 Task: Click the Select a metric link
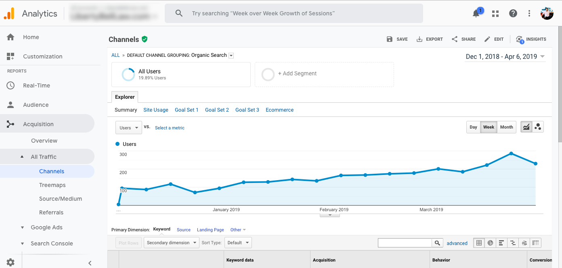coord(170,128)
